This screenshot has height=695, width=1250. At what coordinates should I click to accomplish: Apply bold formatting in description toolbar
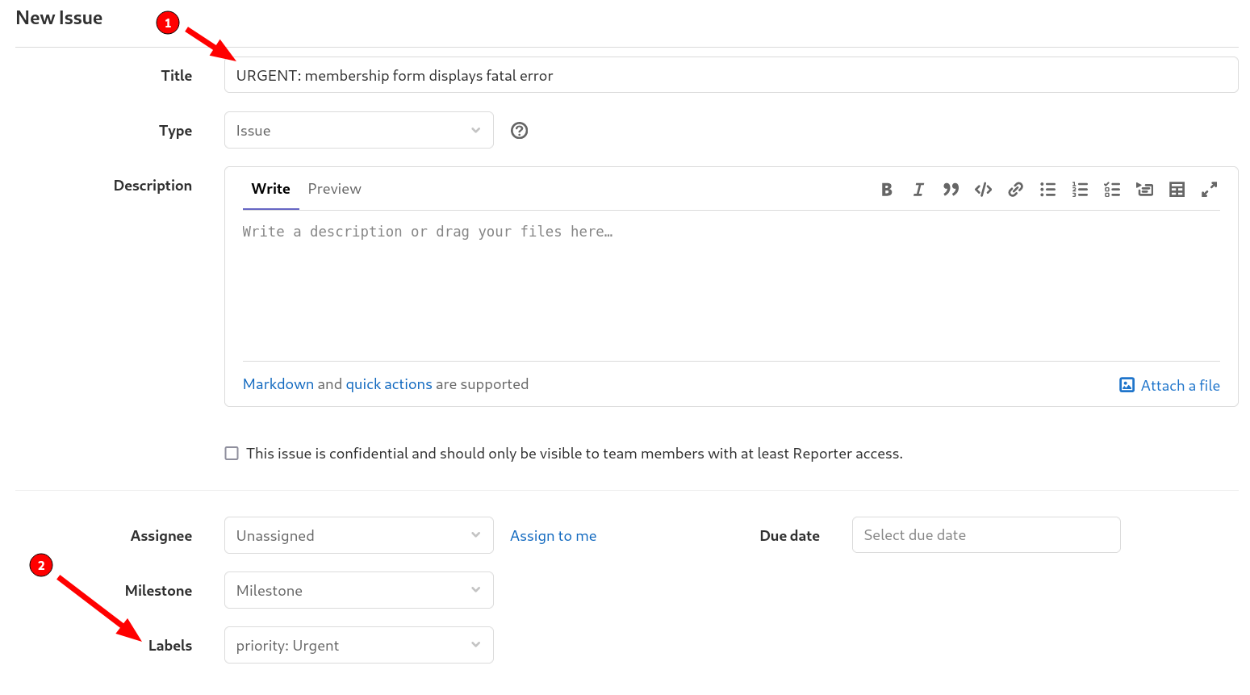pyautogui.click(x=886, y=190)
